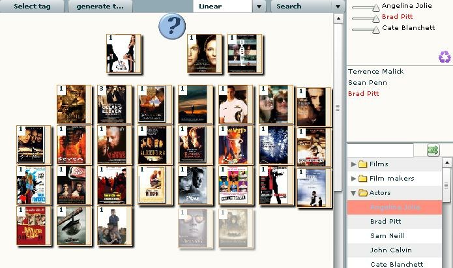Click poster canvas scrollbar up arrow

pos(338,19)
